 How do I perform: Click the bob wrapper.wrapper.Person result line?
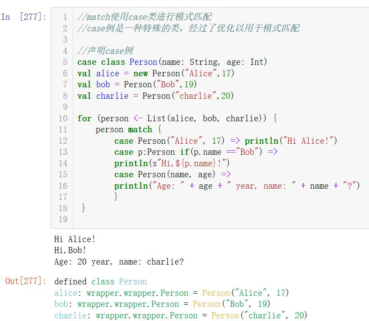point(162,304)
